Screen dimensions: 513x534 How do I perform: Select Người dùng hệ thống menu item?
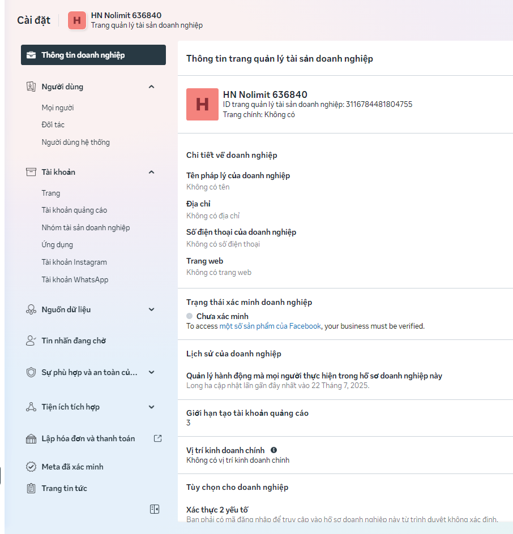tap(75, 142)
